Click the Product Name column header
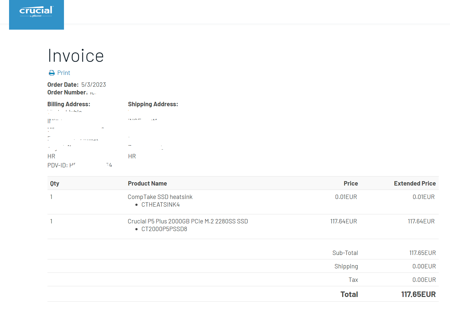The image size is (450, 317). [x=147, y=184]
